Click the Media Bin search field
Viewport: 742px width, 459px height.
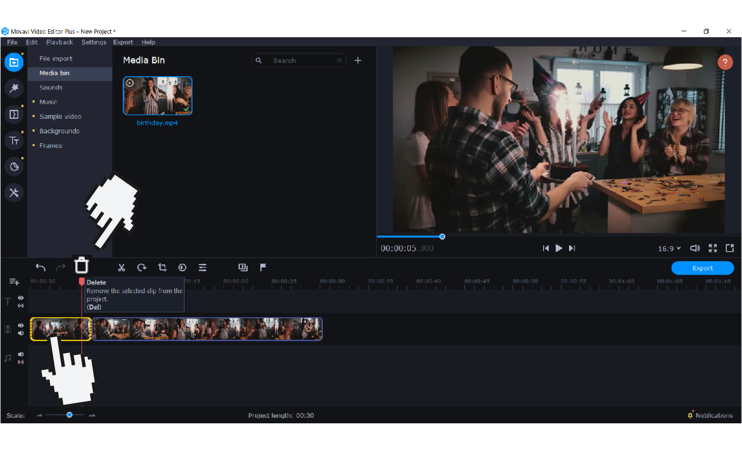click(298, 61)
